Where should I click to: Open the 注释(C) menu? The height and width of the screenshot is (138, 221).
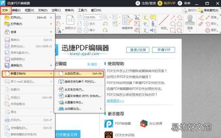click(x=56, y=10)
